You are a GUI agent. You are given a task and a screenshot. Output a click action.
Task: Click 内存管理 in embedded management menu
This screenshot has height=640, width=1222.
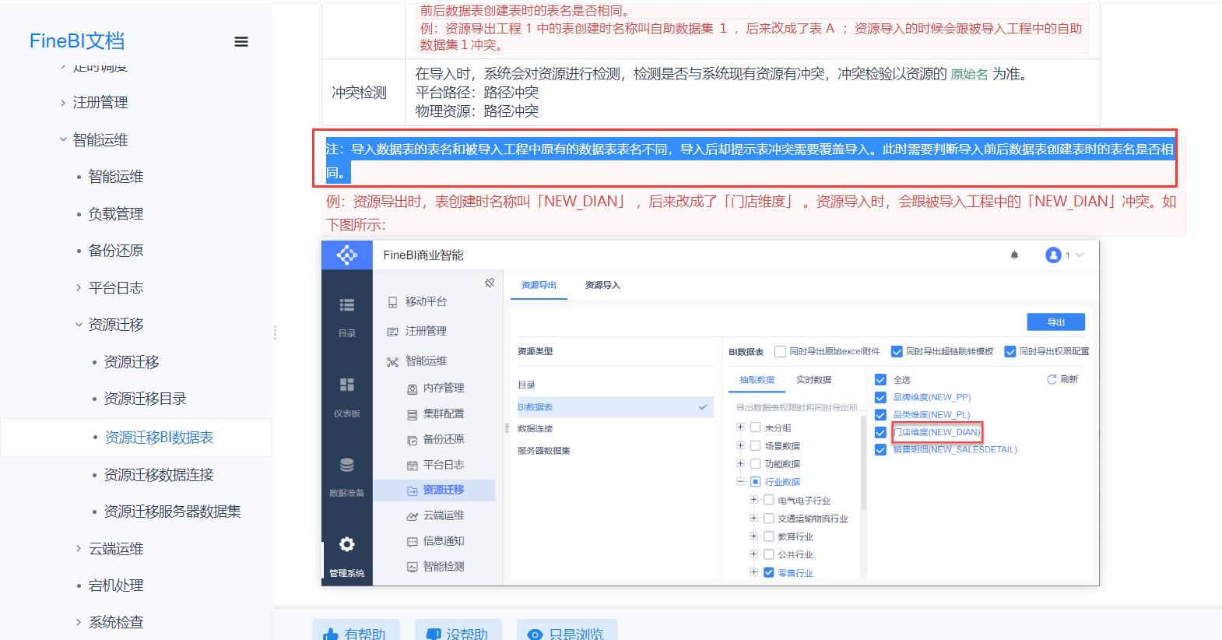(444, 388)
